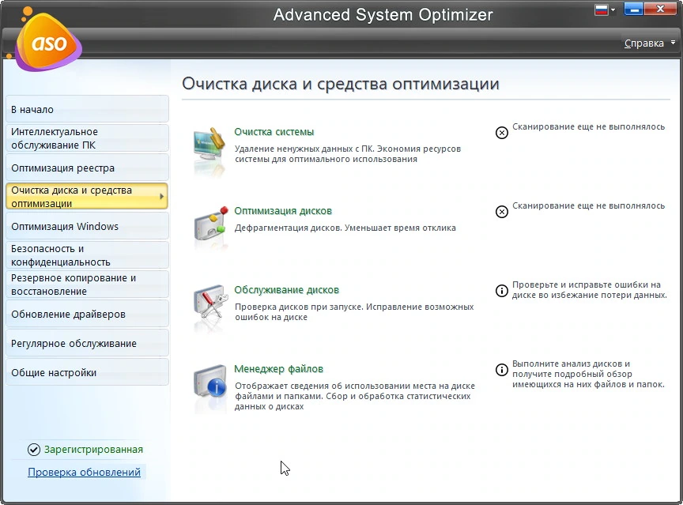The height and width of the screenshot is (505, 683).
Task: Open the Справка help menu
Action: point(643,43)
